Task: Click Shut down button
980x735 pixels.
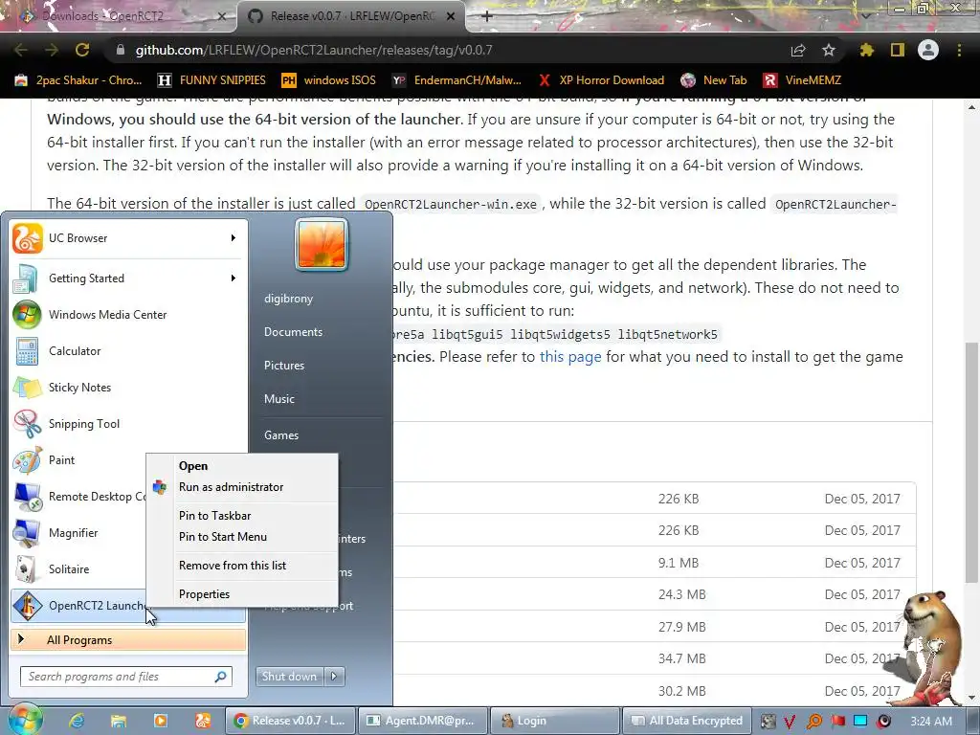Action: [290, 677]
